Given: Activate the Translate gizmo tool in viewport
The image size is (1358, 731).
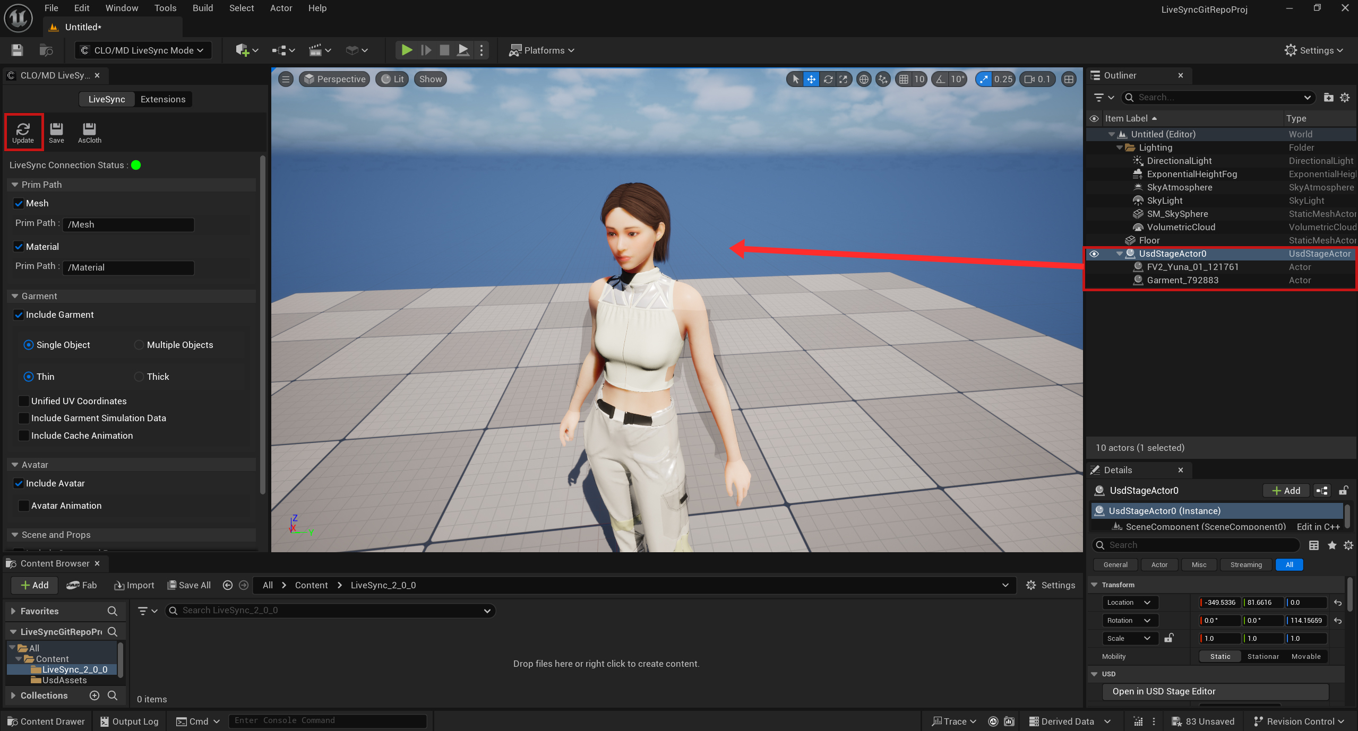Looking at the screenshot, I should (811, 79).
